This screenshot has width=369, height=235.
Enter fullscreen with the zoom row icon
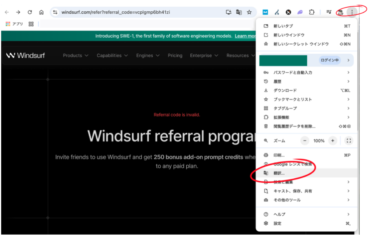[349, 141]
